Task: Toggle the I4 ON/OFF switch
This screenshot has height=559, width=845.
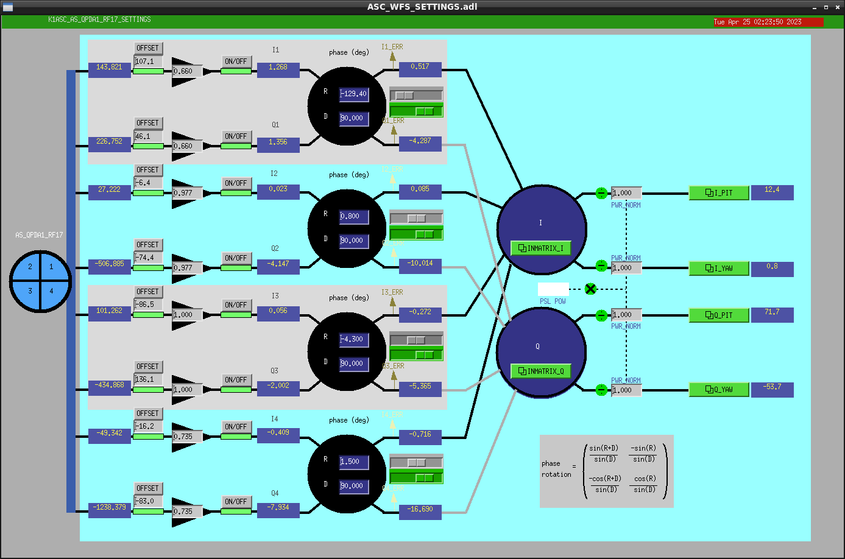Action: click(236, 427)
